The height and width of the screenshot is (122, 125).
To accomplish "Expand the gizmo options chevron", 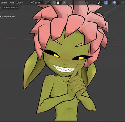I will (x=109, y=3).
